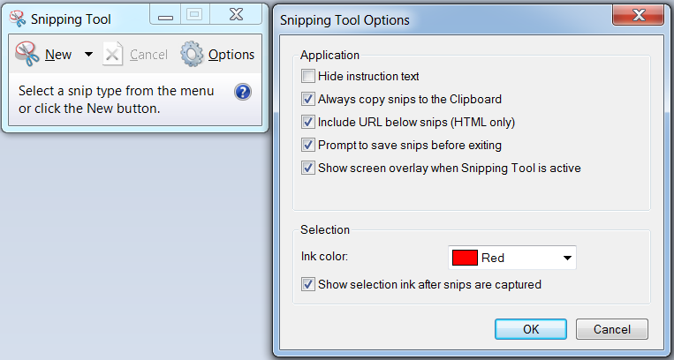Expand the Ink color dropdown
Viewport: 674px width, 360px height.
pyautogui.click(x=566, y=258)
